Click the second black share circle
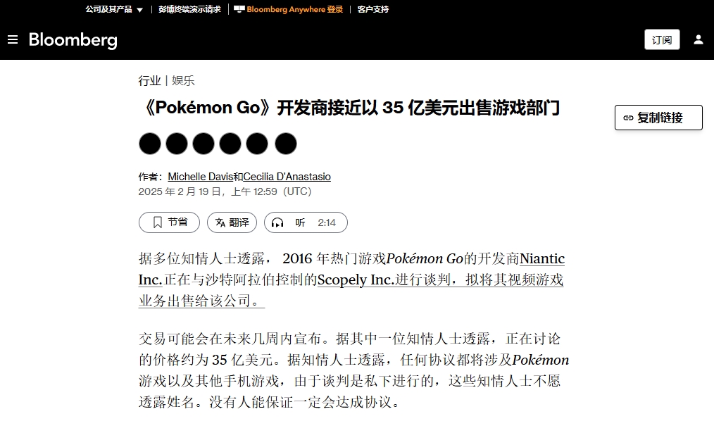This screenshot has height=421, width=714. pyautogui.click(x=177, y=144)
